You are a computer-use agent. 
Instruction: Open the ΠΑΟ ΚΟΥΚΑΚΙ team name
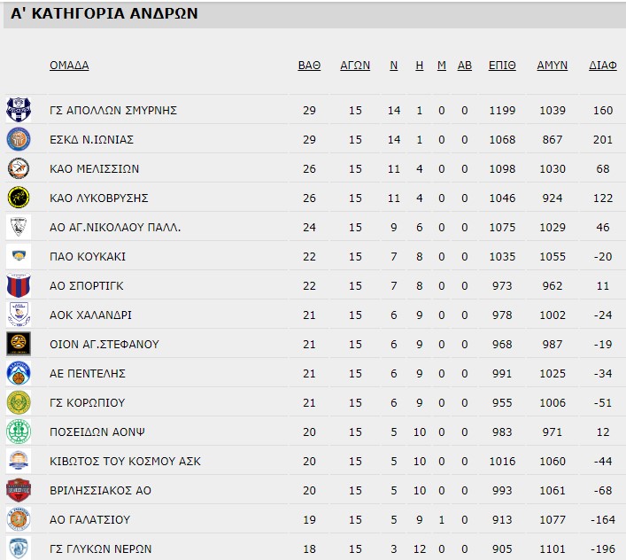click(x=88, y=257)
